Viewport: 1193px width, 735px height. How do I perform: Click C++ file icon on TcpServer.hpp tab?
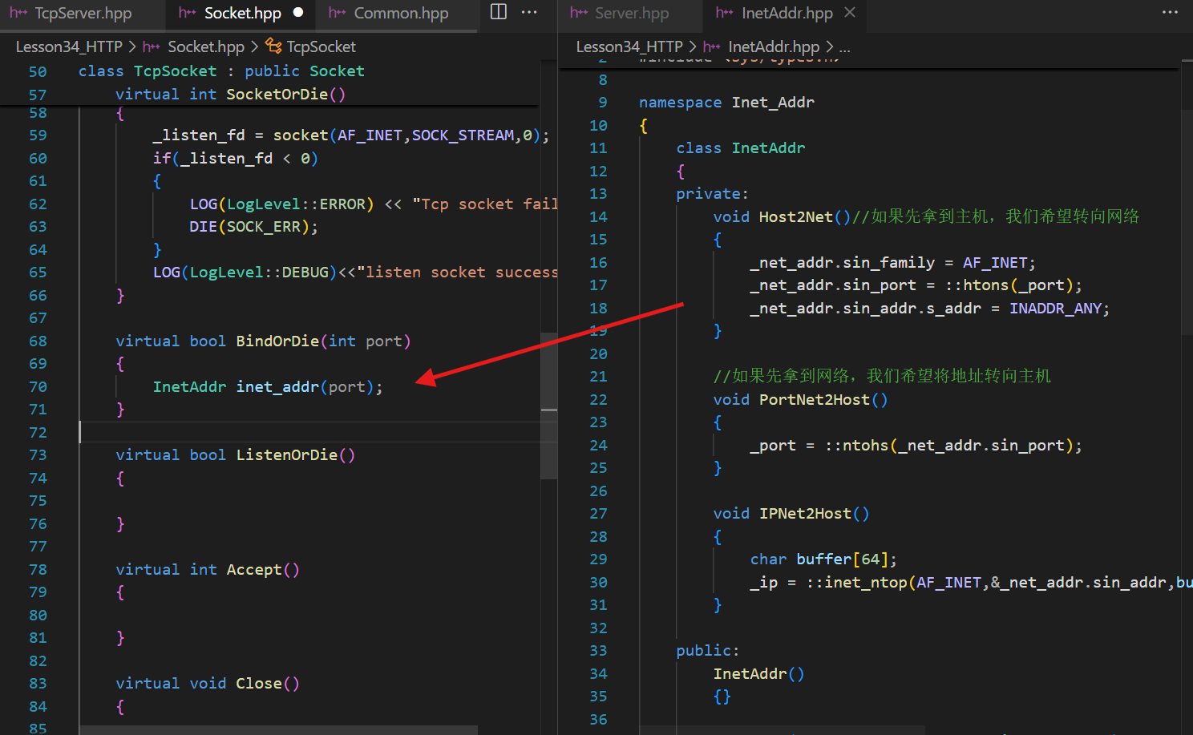pos(19,13)
